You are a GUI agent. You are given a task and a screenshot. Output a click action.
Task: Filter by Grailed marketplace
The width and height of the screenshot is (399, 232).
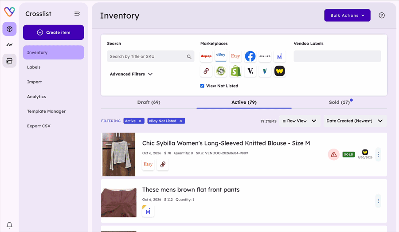(x=265, y=56)
